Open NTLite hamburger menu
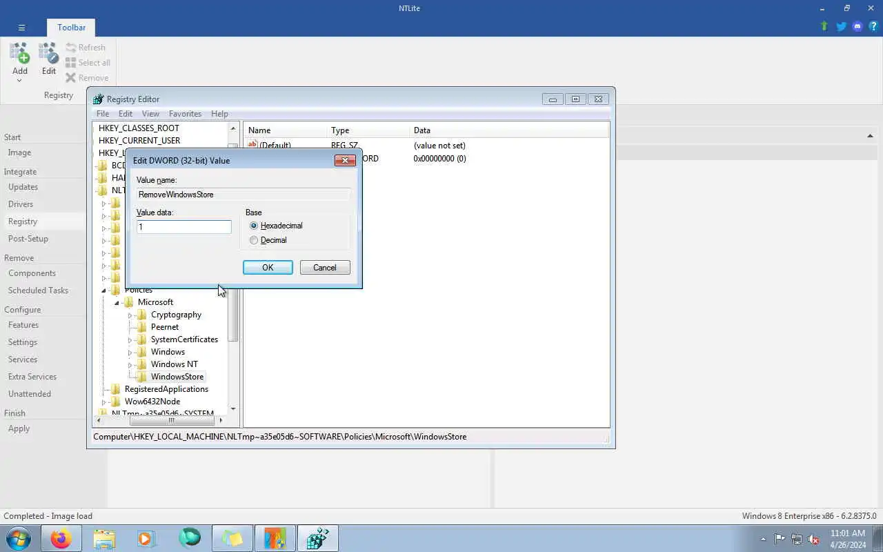 coord(21,28)
